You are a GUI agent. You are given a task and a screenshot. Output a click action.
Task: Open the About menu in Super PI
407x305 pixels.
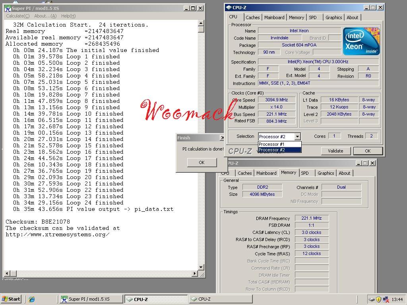pyautogui.click(x=45, y=16)
